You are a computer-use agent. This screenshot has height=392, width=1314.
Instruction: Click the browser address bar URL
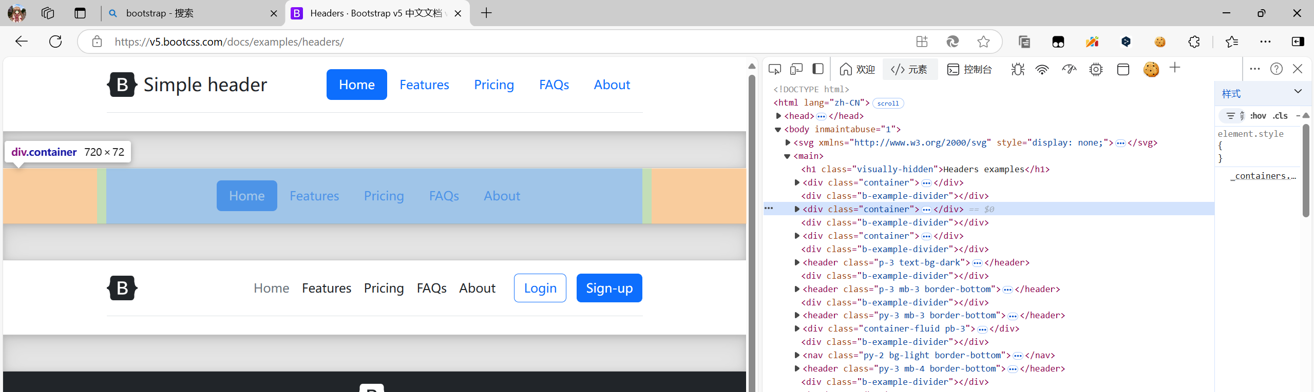click(229, 42)
